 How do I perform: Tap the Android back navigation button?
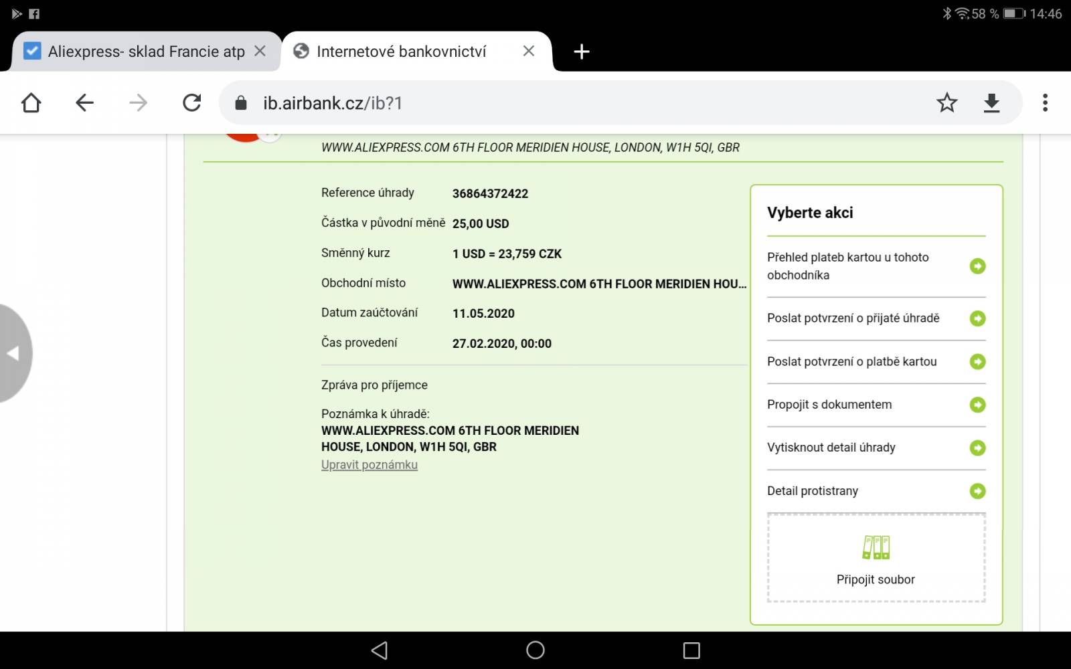380,650
